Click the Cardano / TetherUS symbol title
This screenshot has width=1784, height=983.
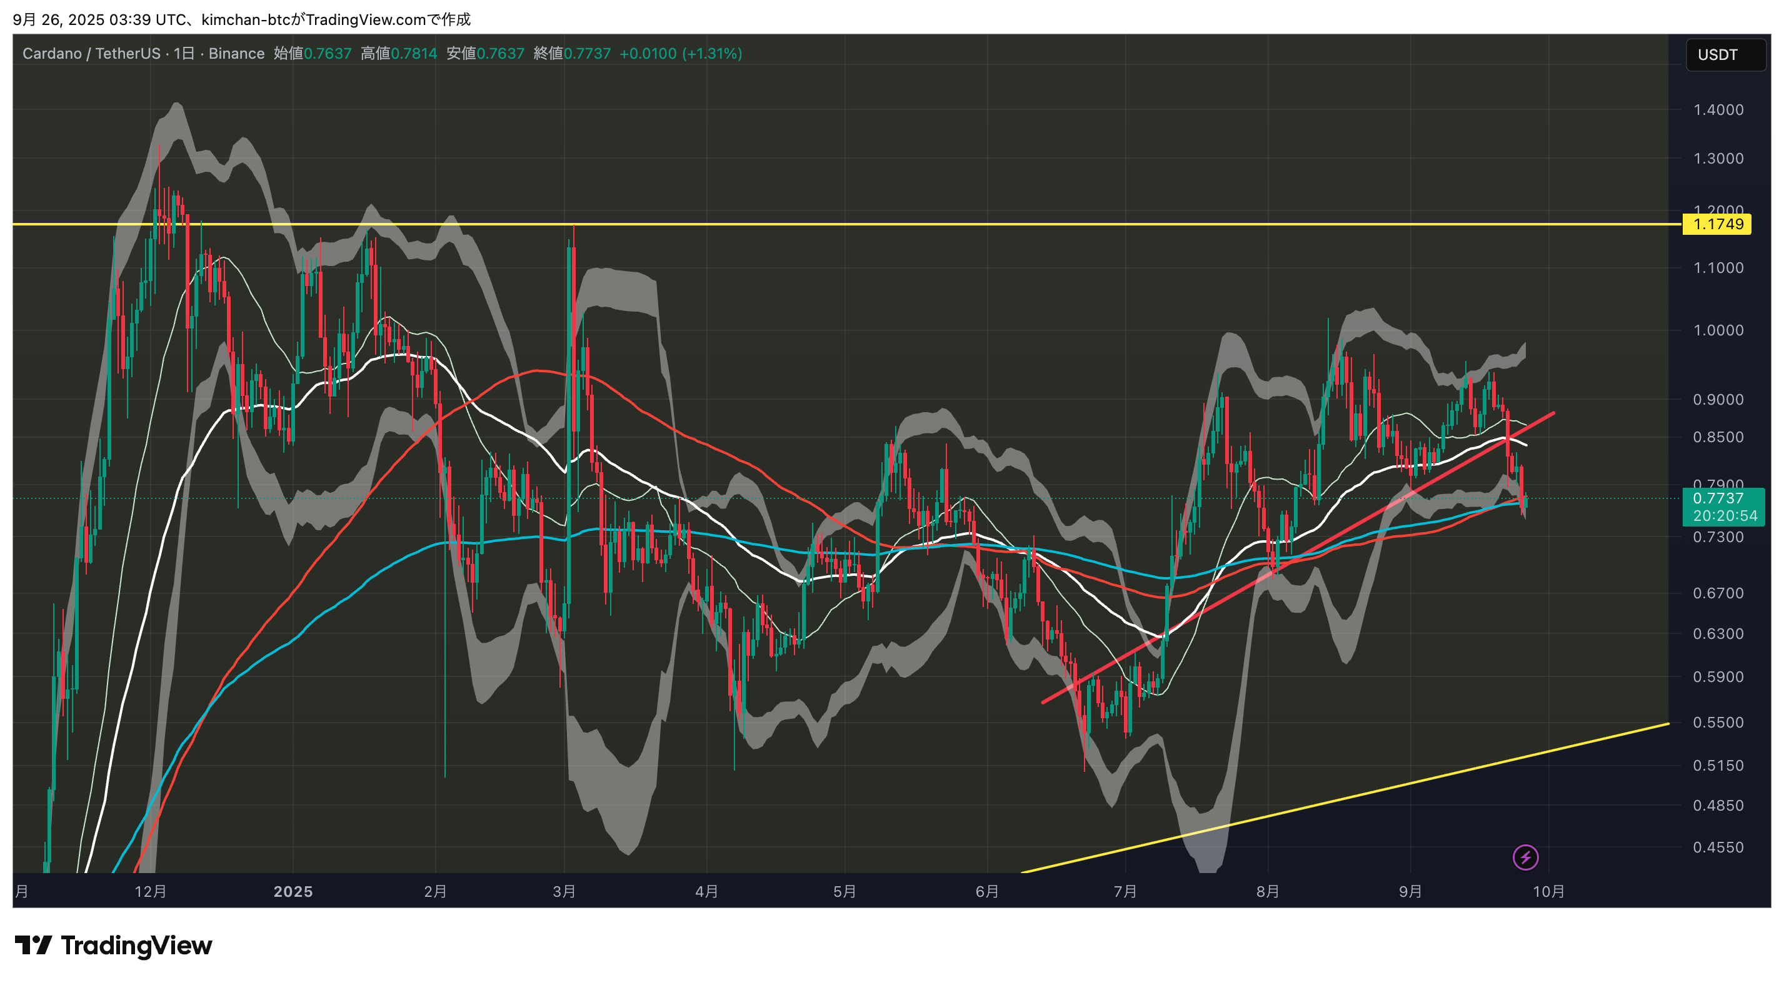[91, 53]
